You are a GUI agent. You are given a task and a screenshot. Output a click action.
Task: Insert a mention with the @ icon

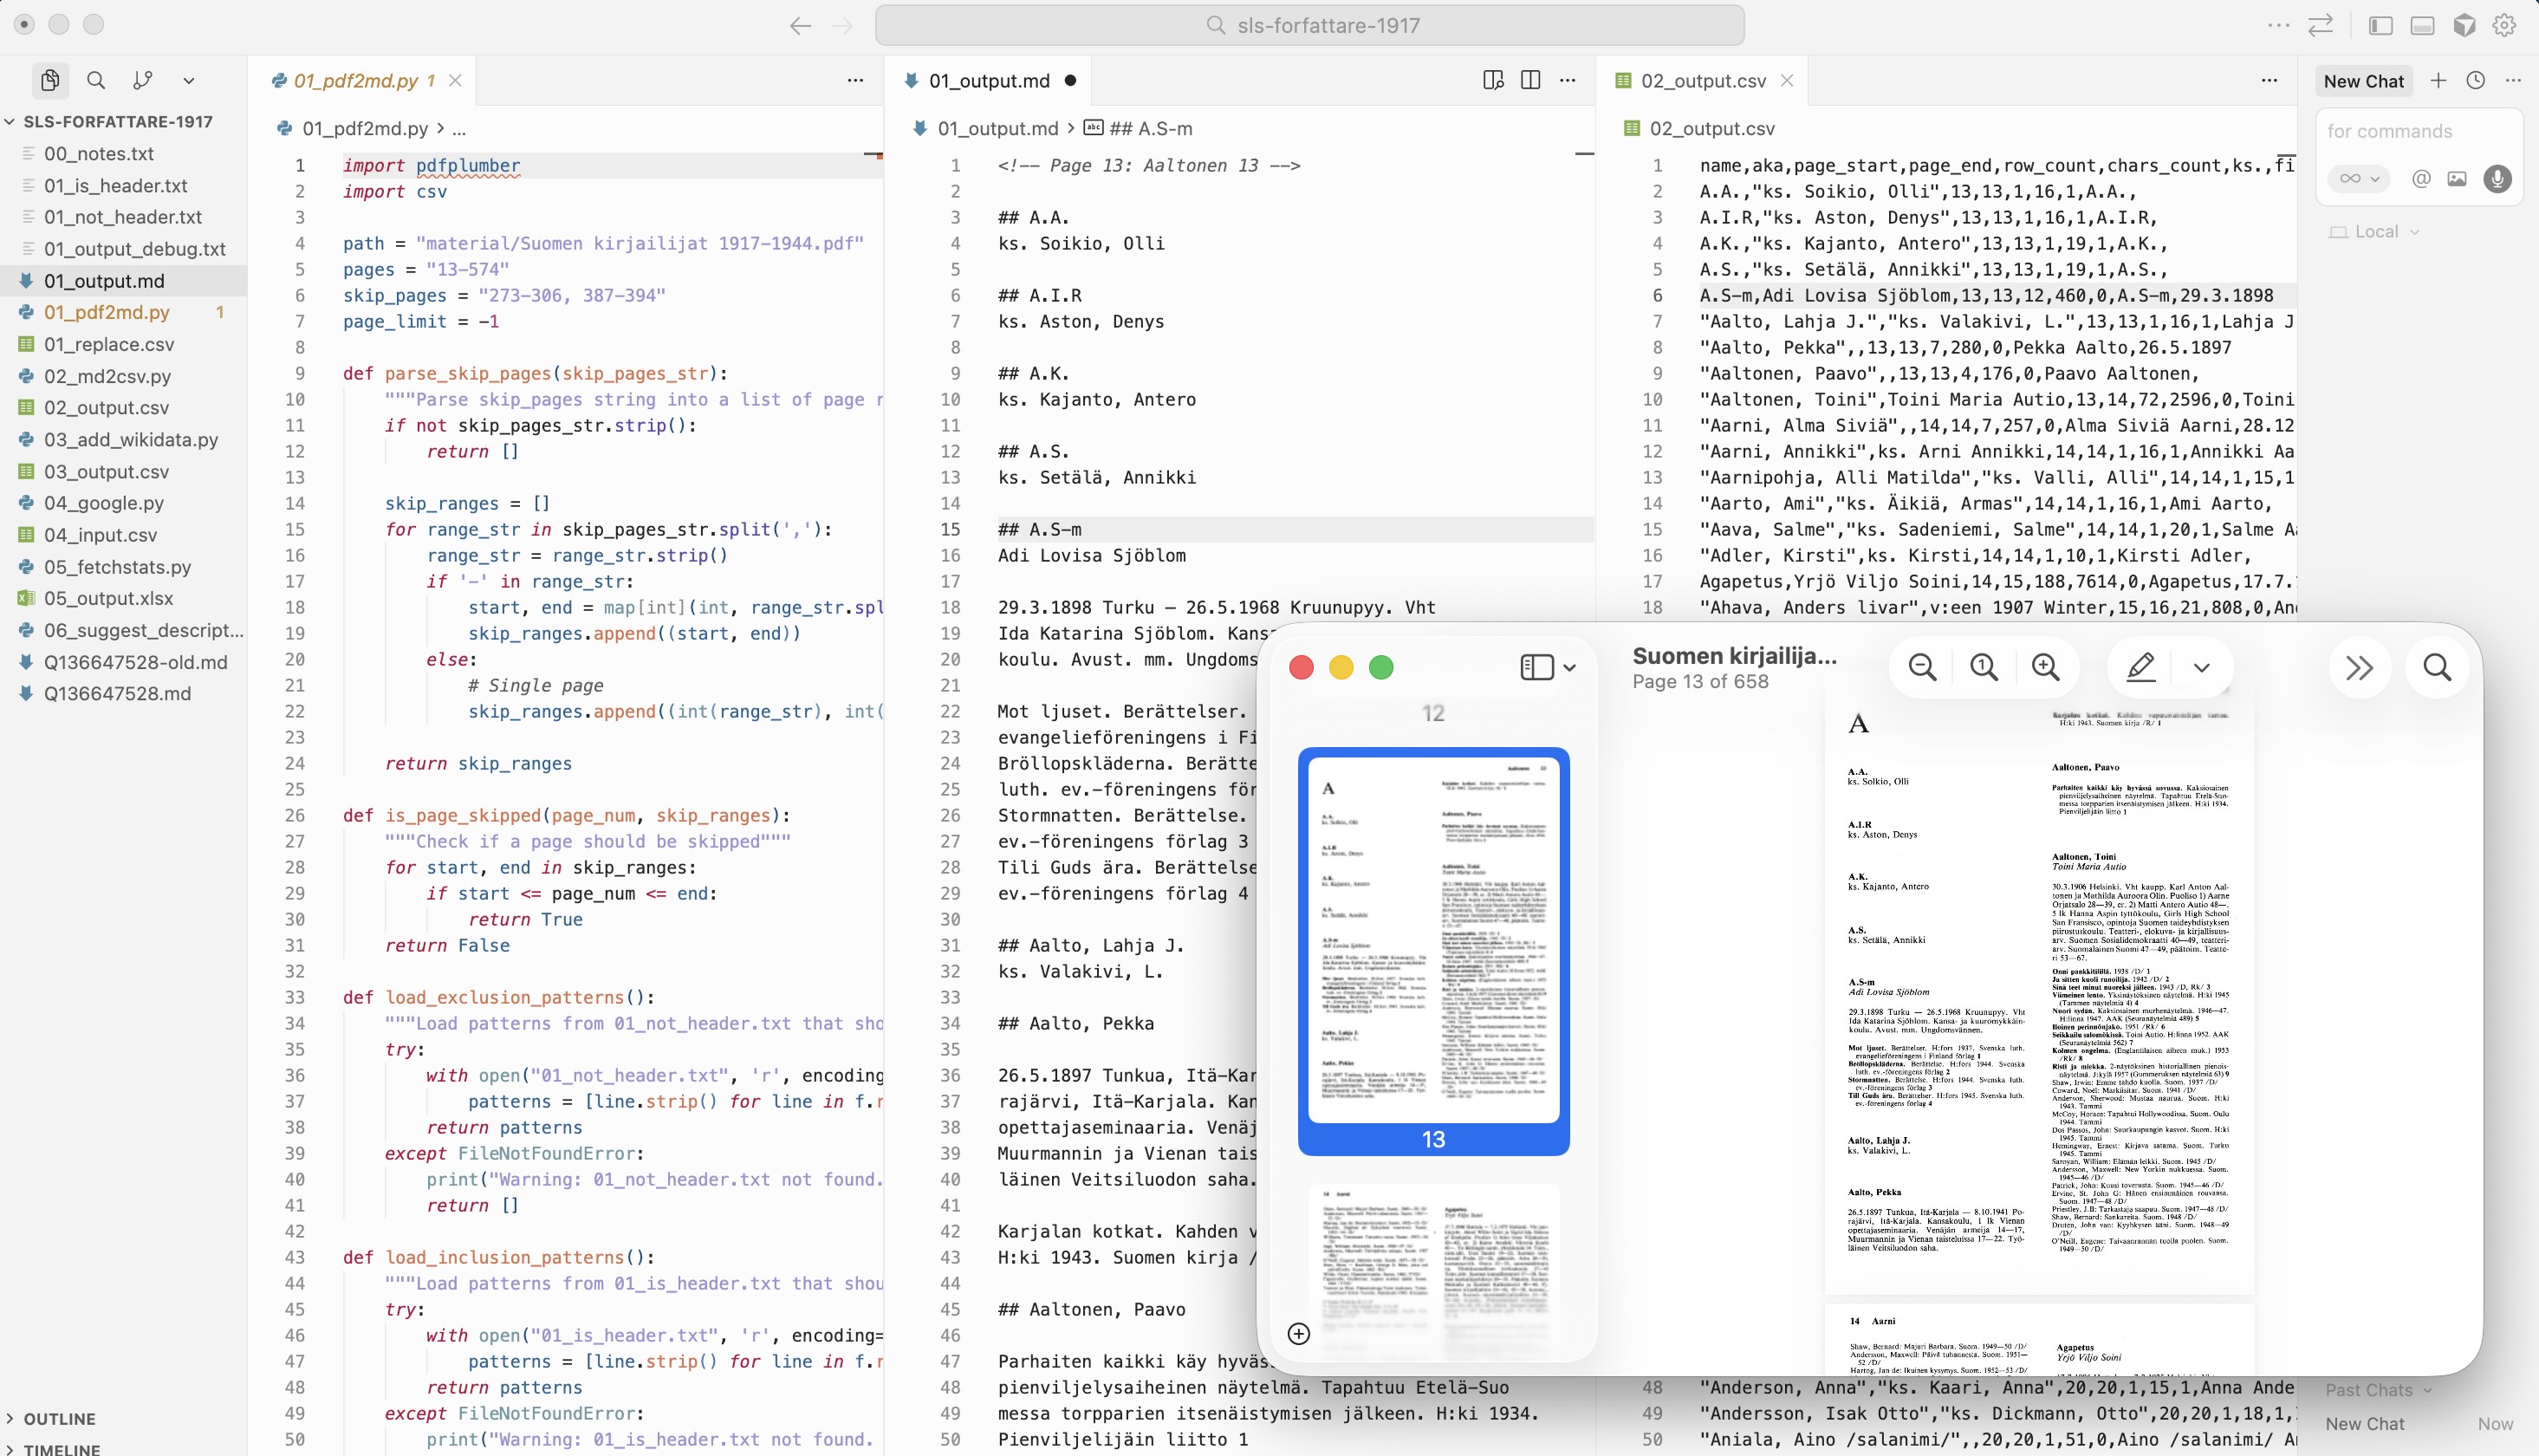[2421, 179]
